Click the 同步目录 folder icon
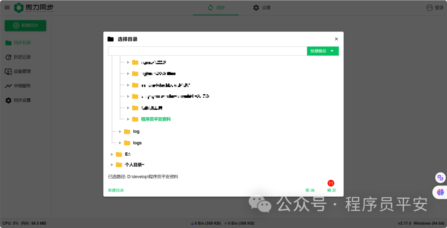The image size is (447, 228). pos(9,43)
